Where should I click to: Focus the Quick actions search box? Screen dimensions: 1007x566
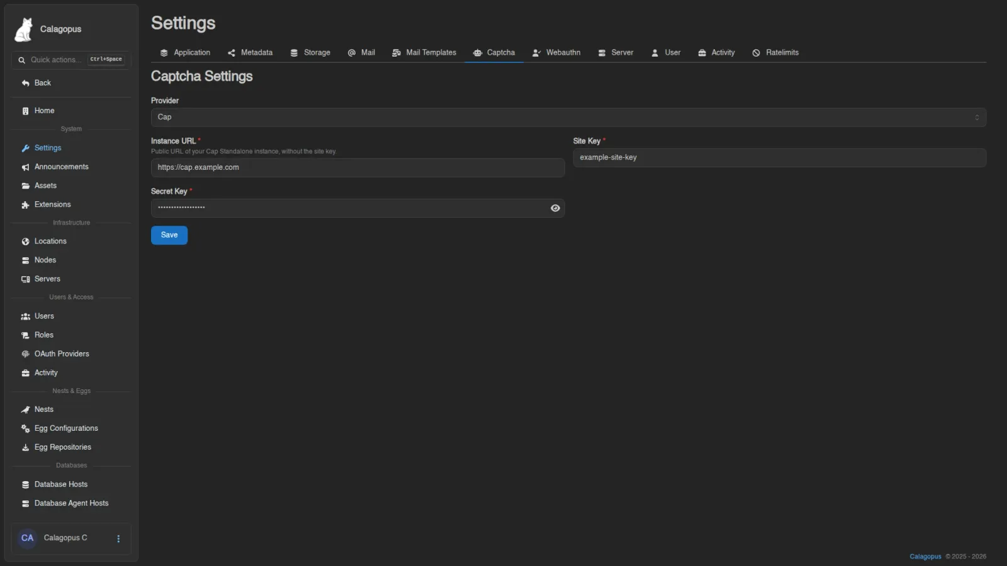(70, 60)
